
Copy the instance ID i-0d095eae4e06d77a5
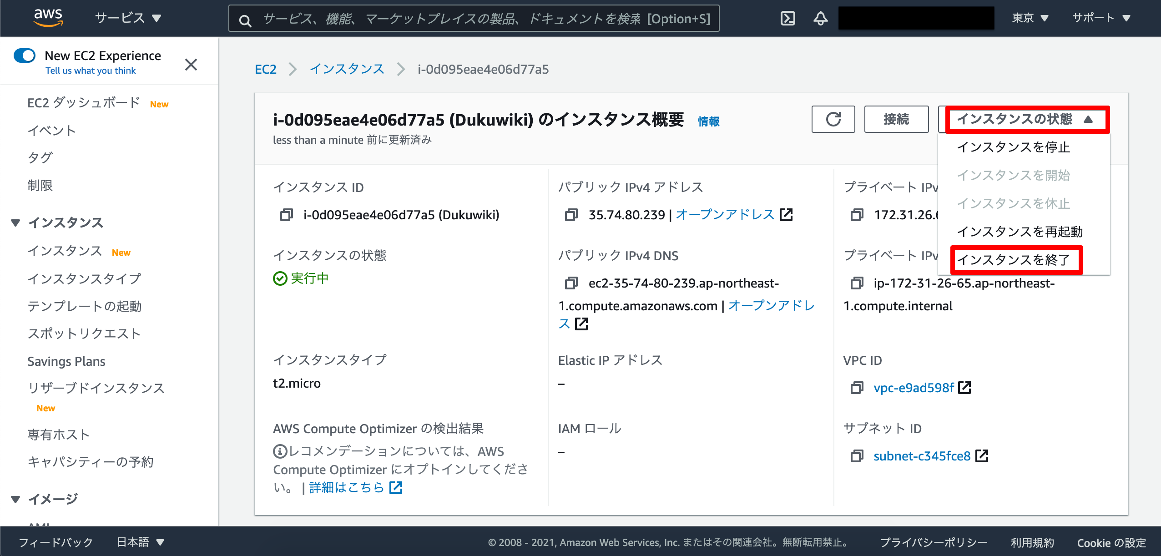pyautogui.click(x=286, y=215)
